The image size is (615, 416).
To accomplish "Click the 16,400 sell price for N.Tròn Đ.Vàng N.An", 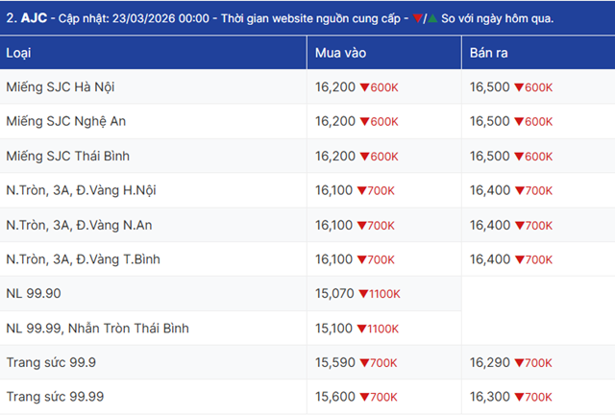I will coord(490,225).
